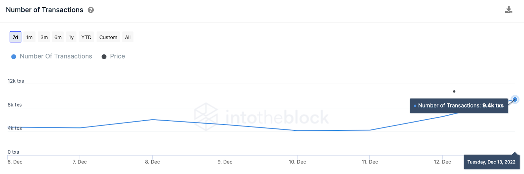Screen dimensions: 524x174
Task: Select the 1y time range
Action: [x=71, y=37]
